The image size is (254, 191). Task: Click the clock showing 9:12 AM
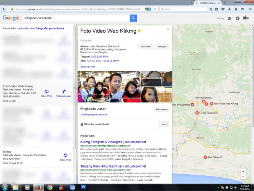pos(245,186)
